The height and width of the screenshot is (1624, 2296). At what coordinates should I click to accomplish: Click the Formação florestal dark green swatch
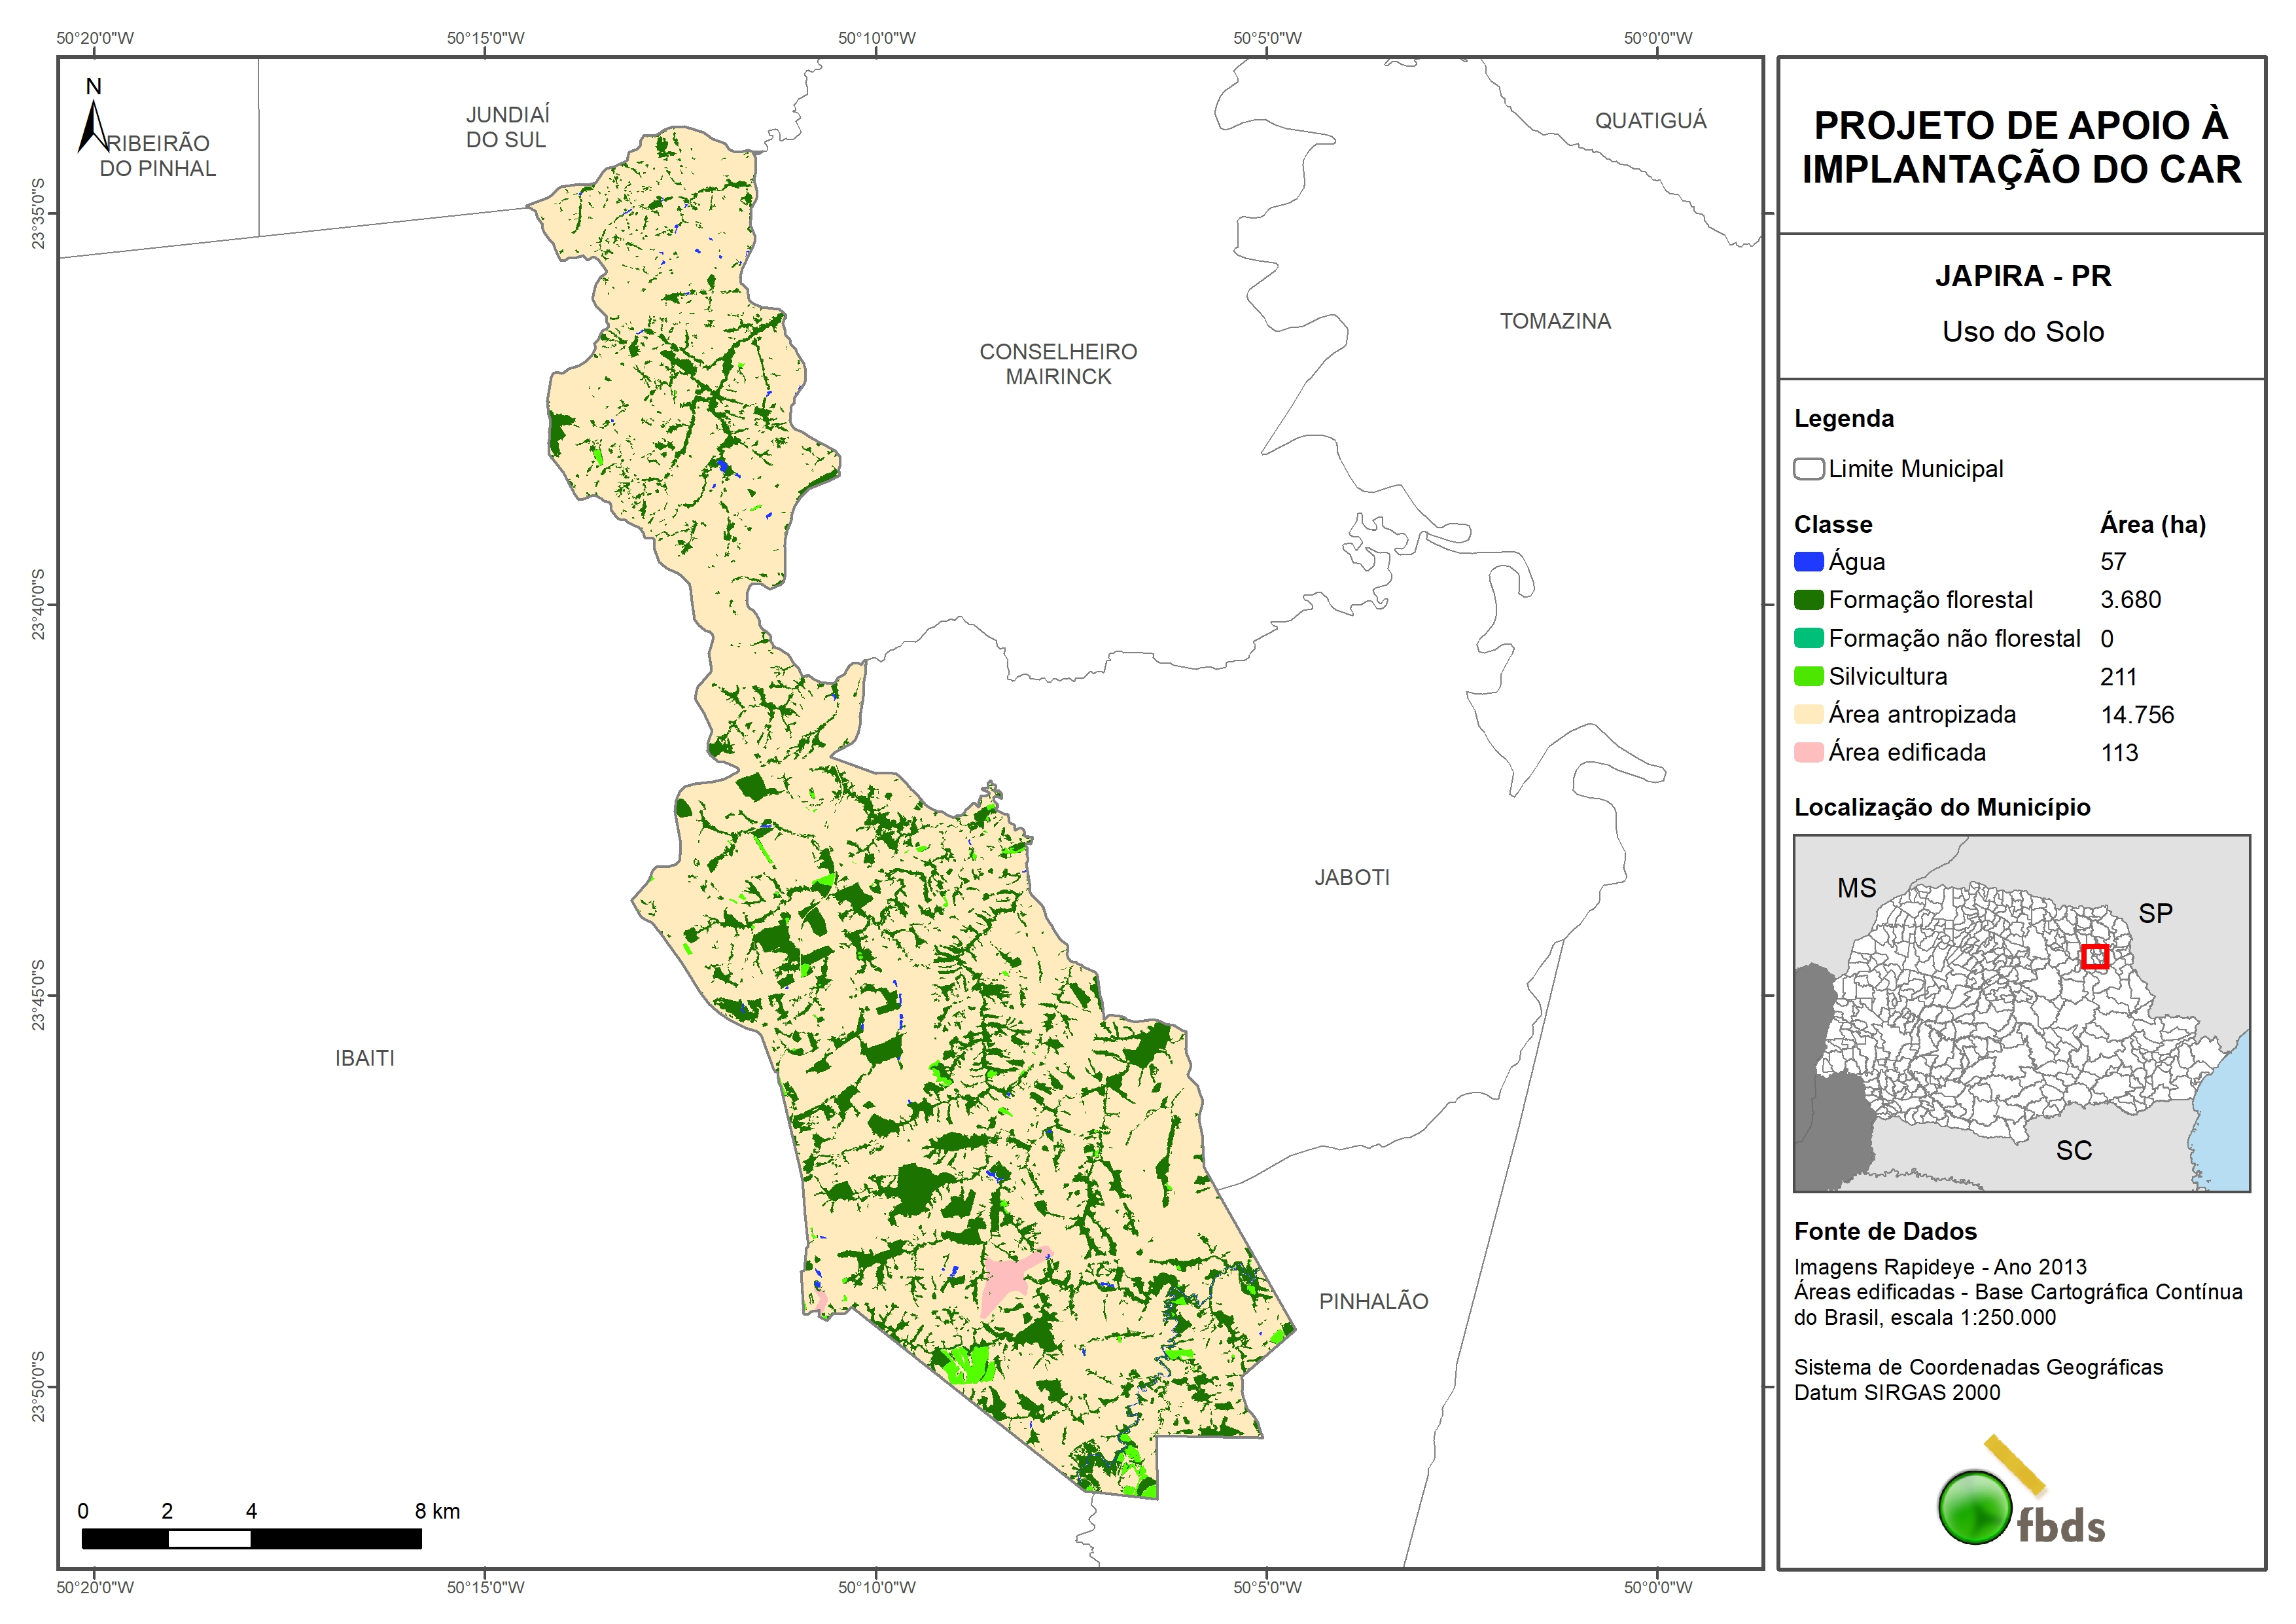1808,600
